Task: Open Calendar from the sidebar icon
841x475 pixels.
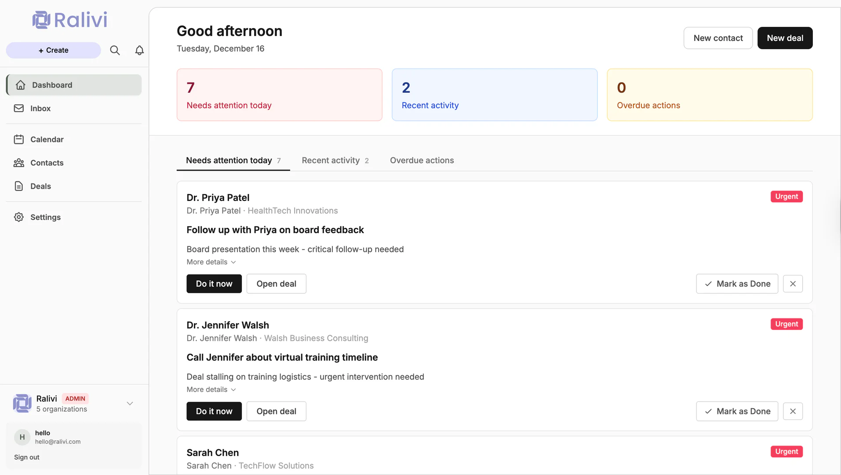Action: click(x=19, y=139)
